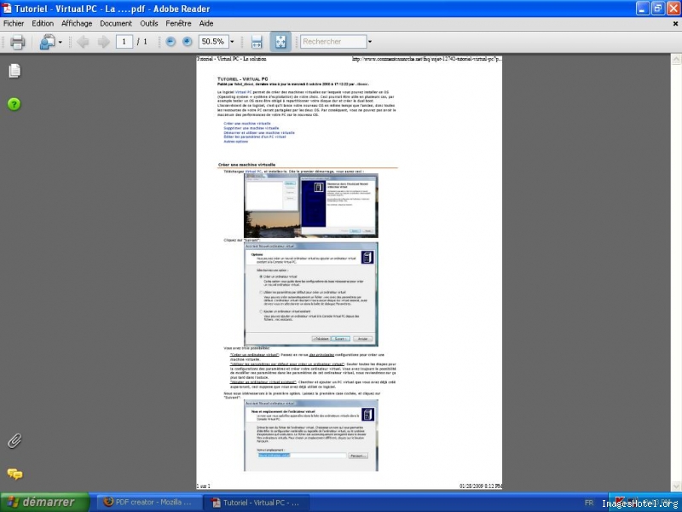Toggle the fit full page icon
The width and height of the screenshot is (682, 512).
(280, 42)
